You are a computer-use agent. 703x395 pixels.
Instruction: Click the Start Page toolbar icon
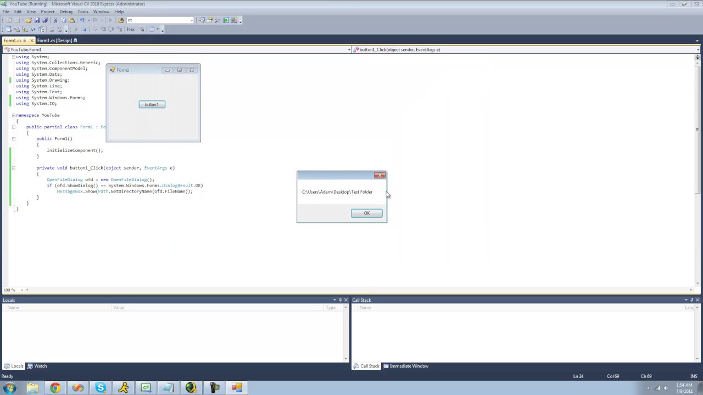coord(226,20)
